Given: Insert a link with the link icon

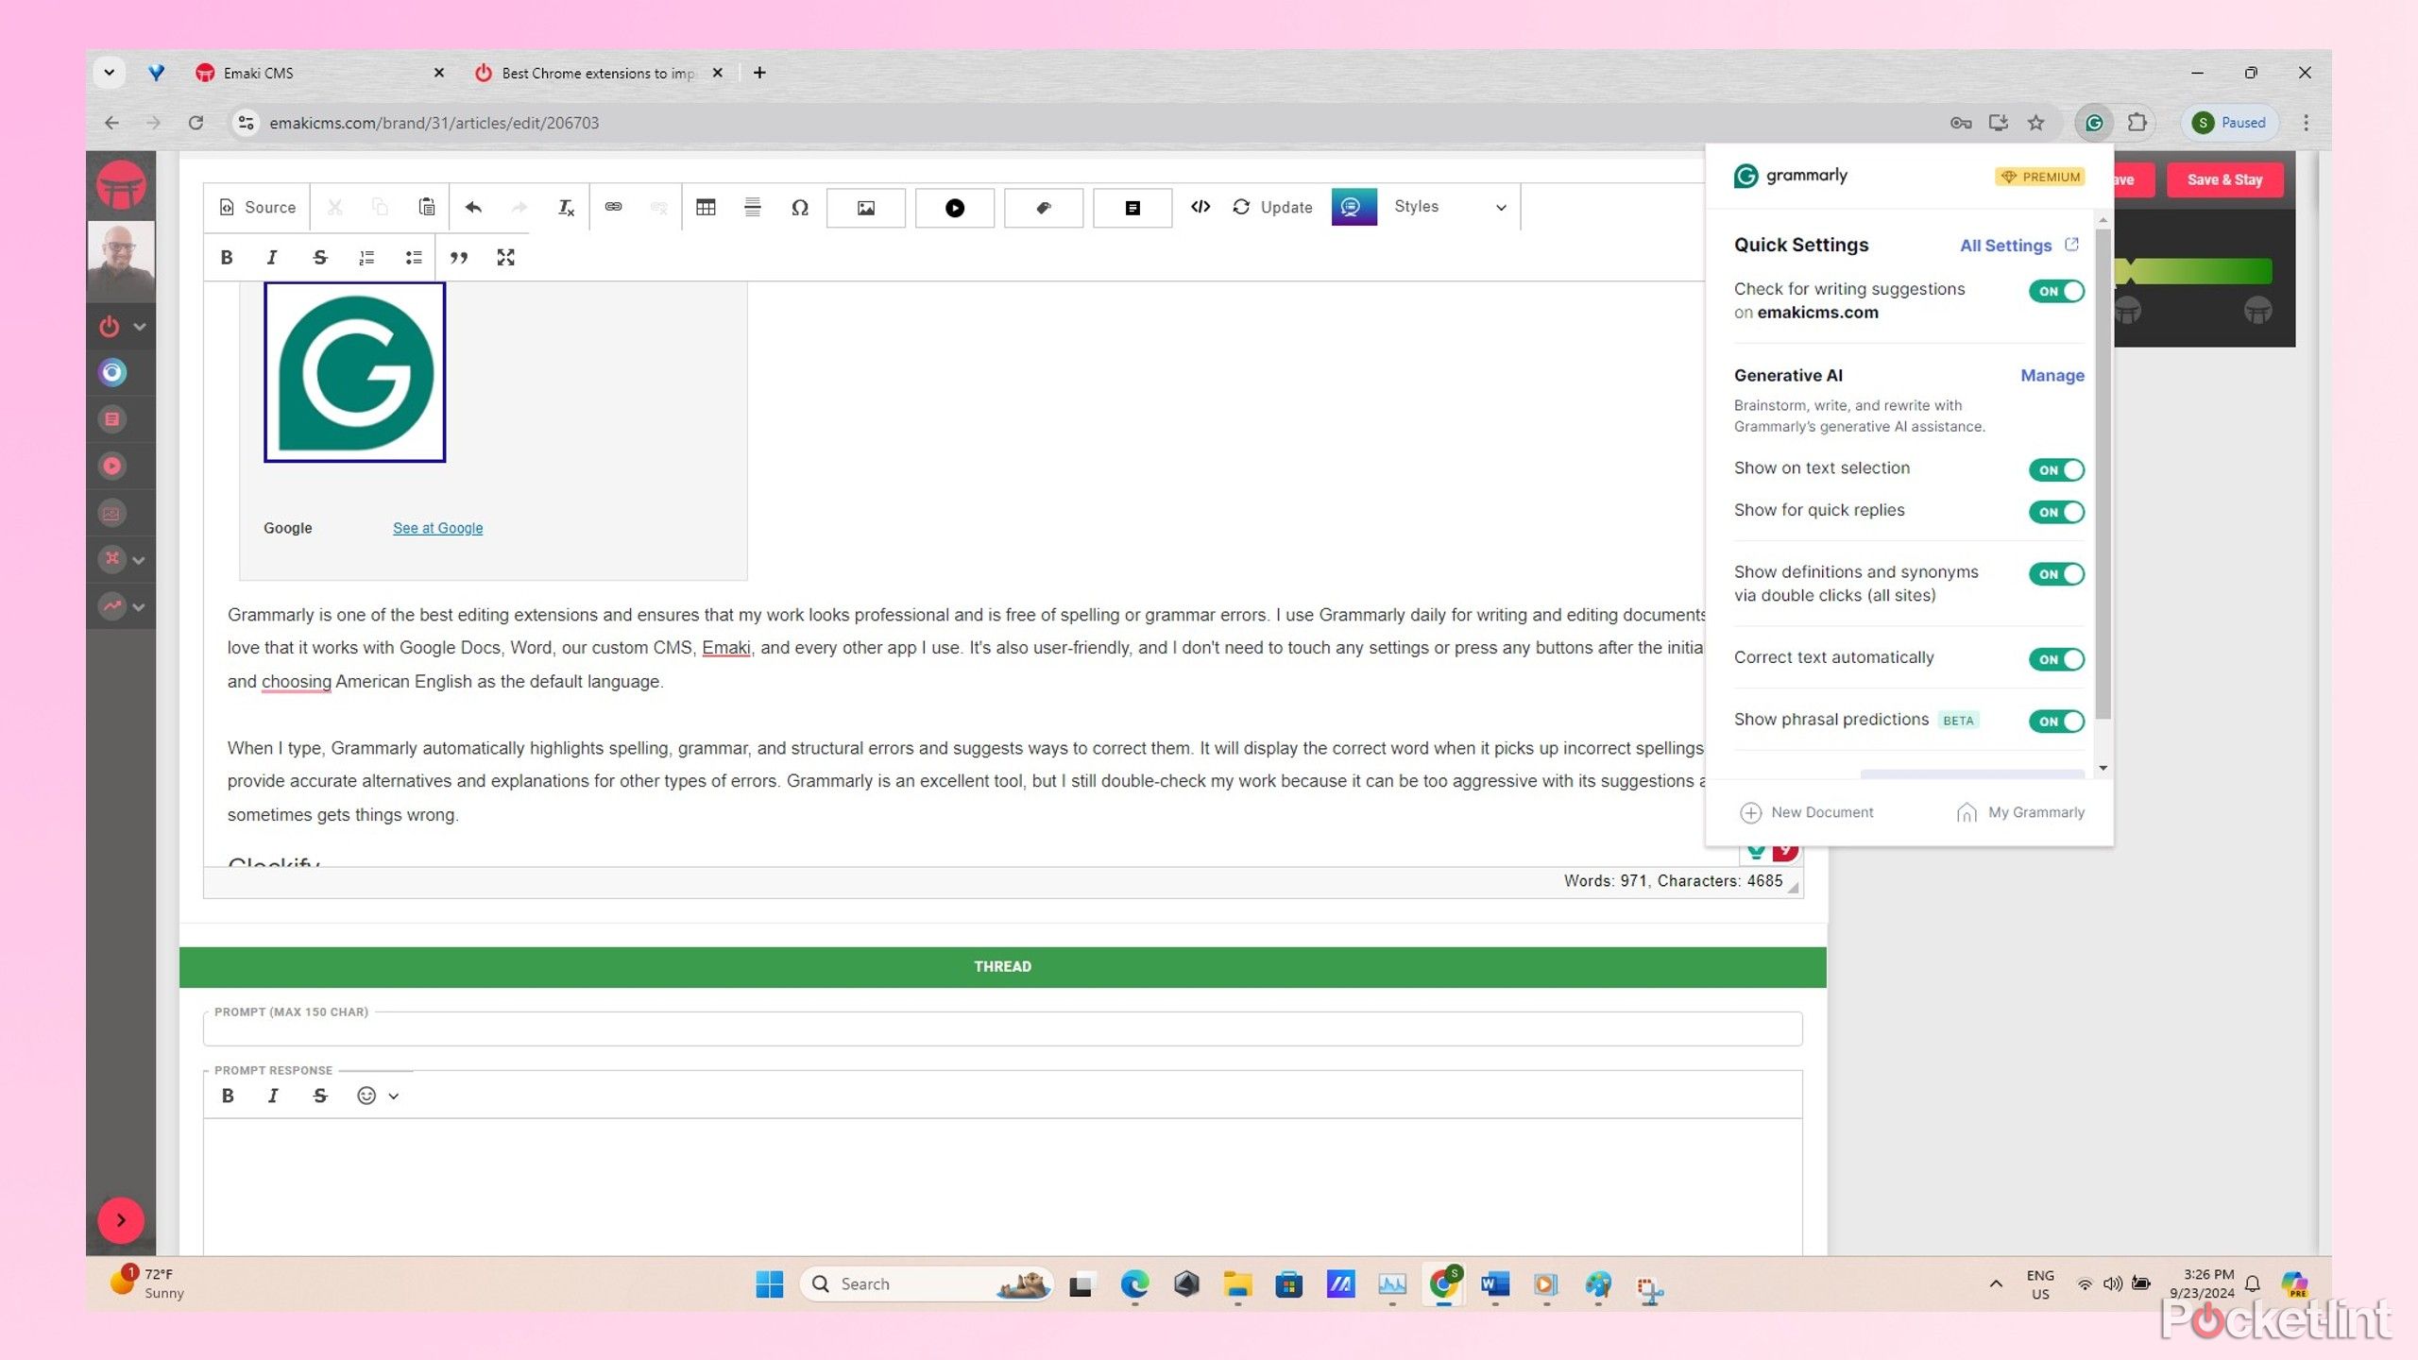Looking at the screenshot, I should coord(613,207).
